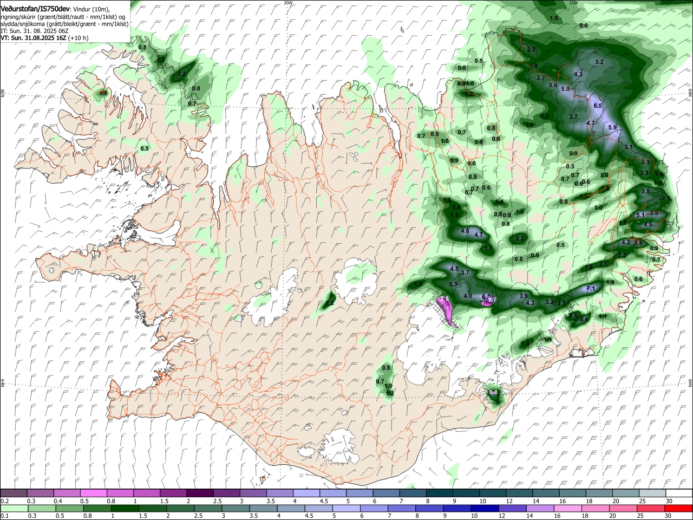This screenshot has height=520, width=693.
Task: Click the 1.9 precipitation value
Action: click(x=534, y=66)
